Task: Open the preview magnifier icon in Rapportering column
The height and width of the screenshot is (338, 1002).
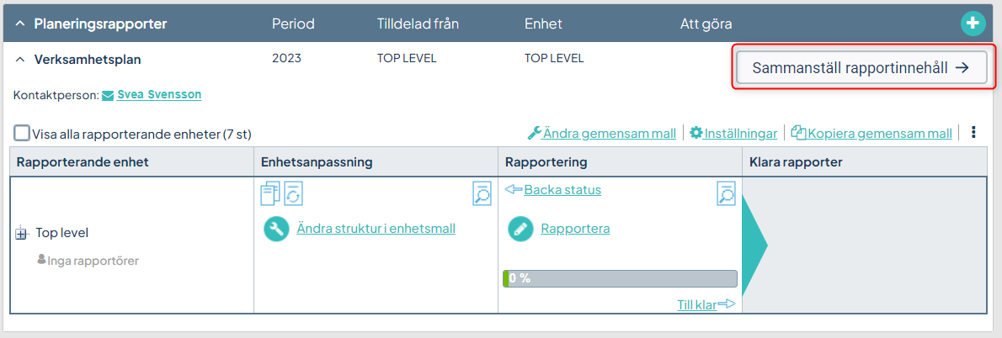Action: 726,193
